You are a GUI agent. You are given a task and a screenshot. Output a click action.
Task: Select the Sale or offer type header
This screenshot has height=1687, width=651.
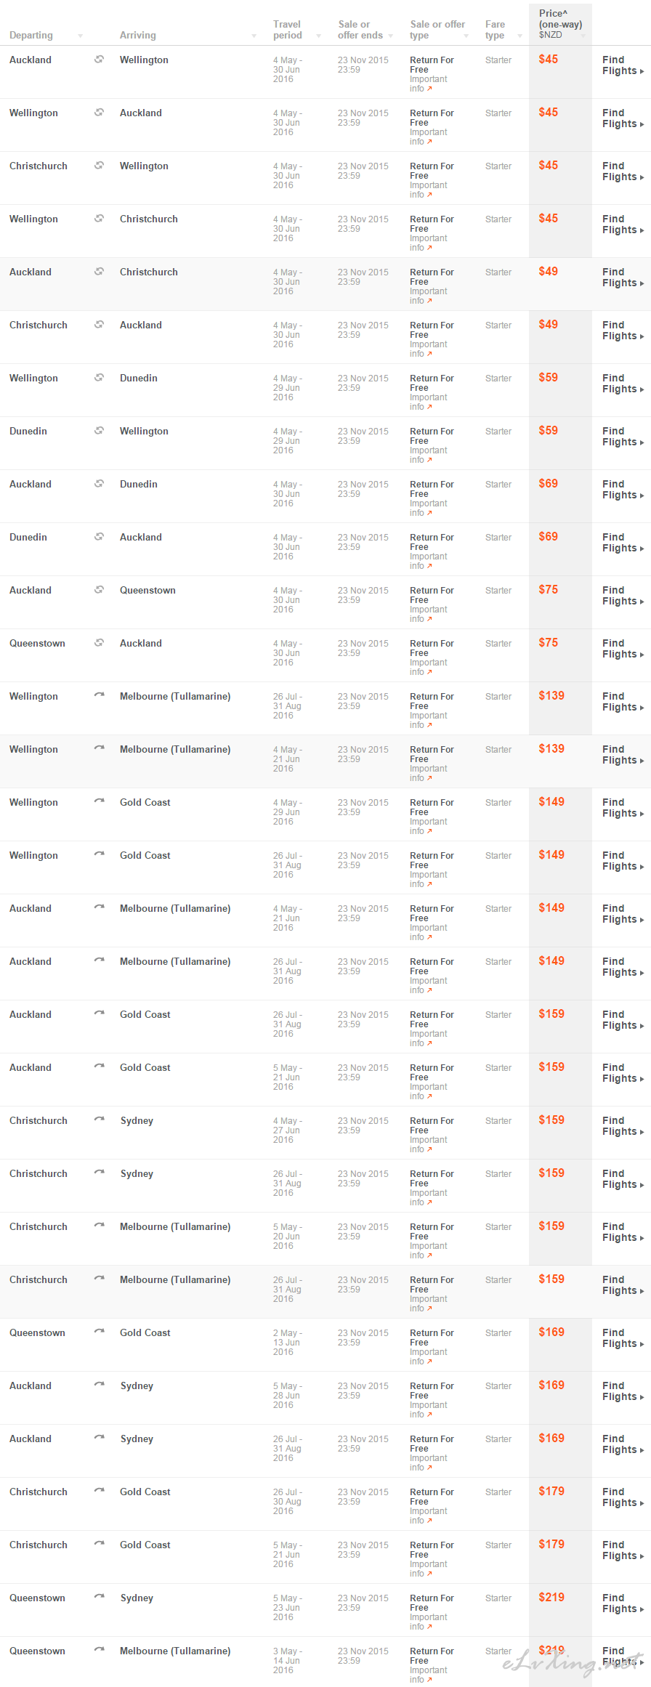click(437, 30)
